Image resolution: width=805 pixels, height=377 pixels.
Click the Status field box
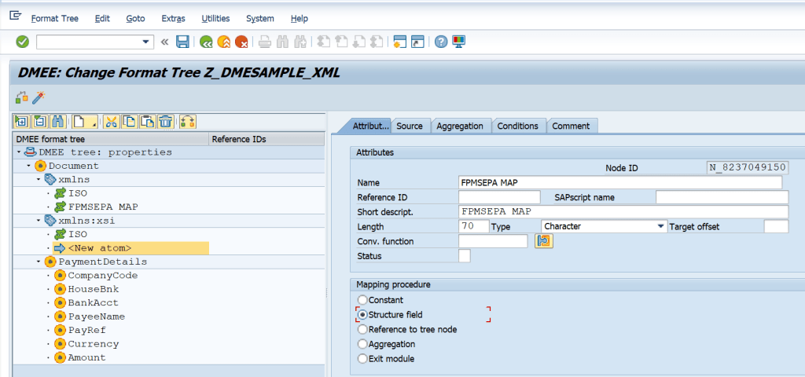464,256
